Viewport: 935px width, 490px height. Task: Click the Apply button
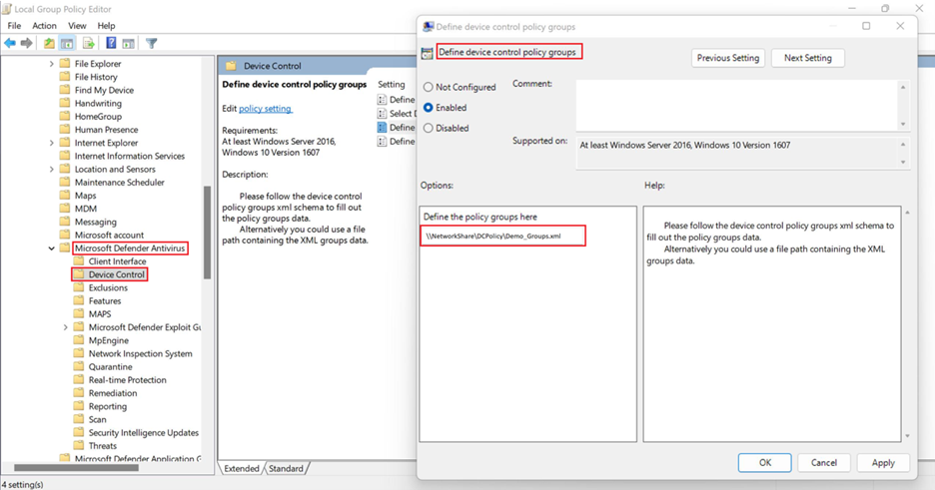(883, 463)
